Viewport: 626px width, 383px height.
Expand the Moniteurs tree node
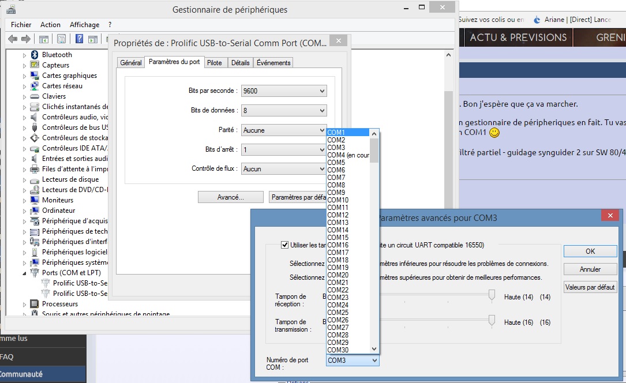tap(24, 200)
